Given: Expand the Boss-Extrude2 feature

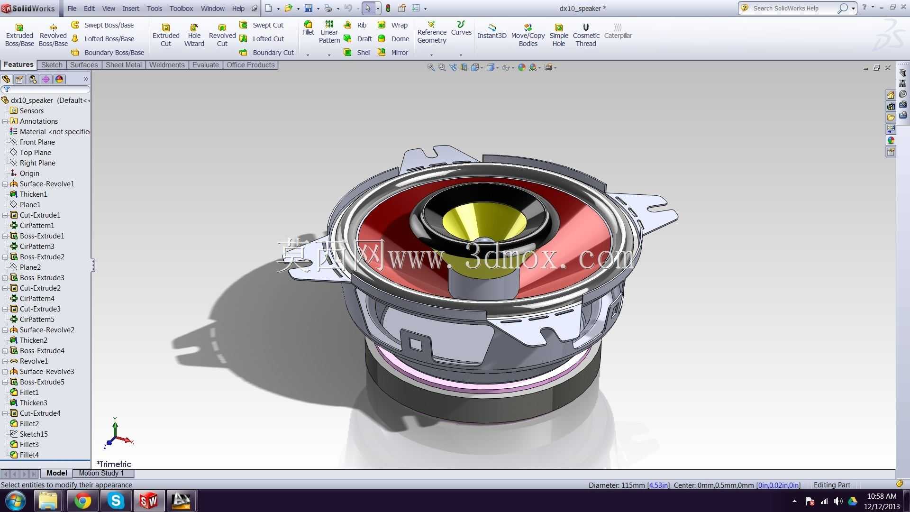Looking at the screenshot, I should point(5,257).
